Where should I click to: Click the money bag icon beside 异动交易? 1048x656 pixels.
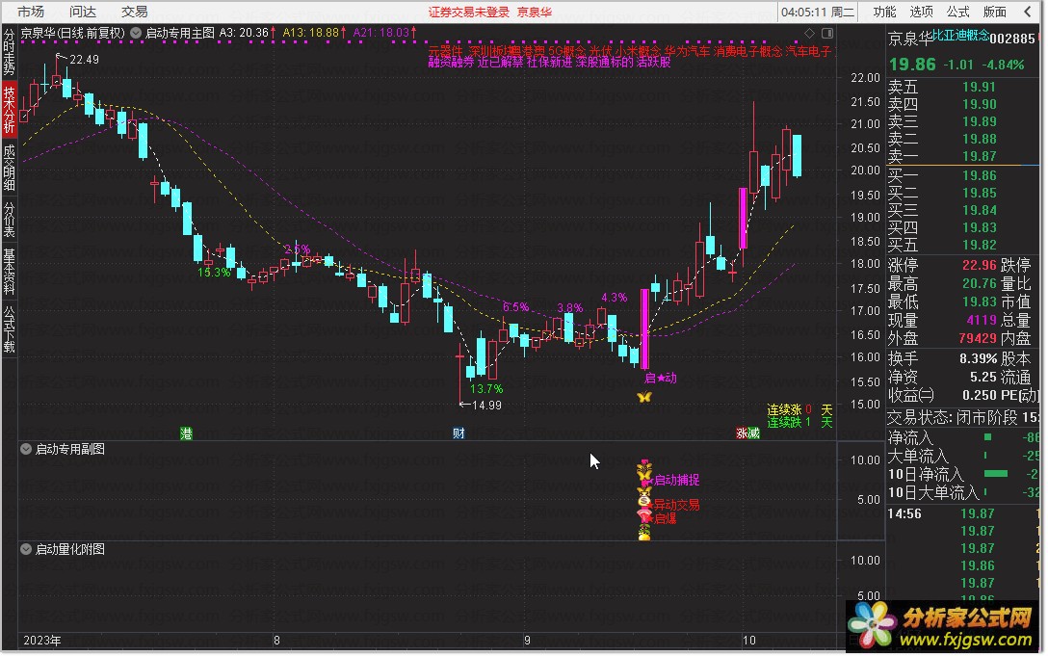click(644, 498)
